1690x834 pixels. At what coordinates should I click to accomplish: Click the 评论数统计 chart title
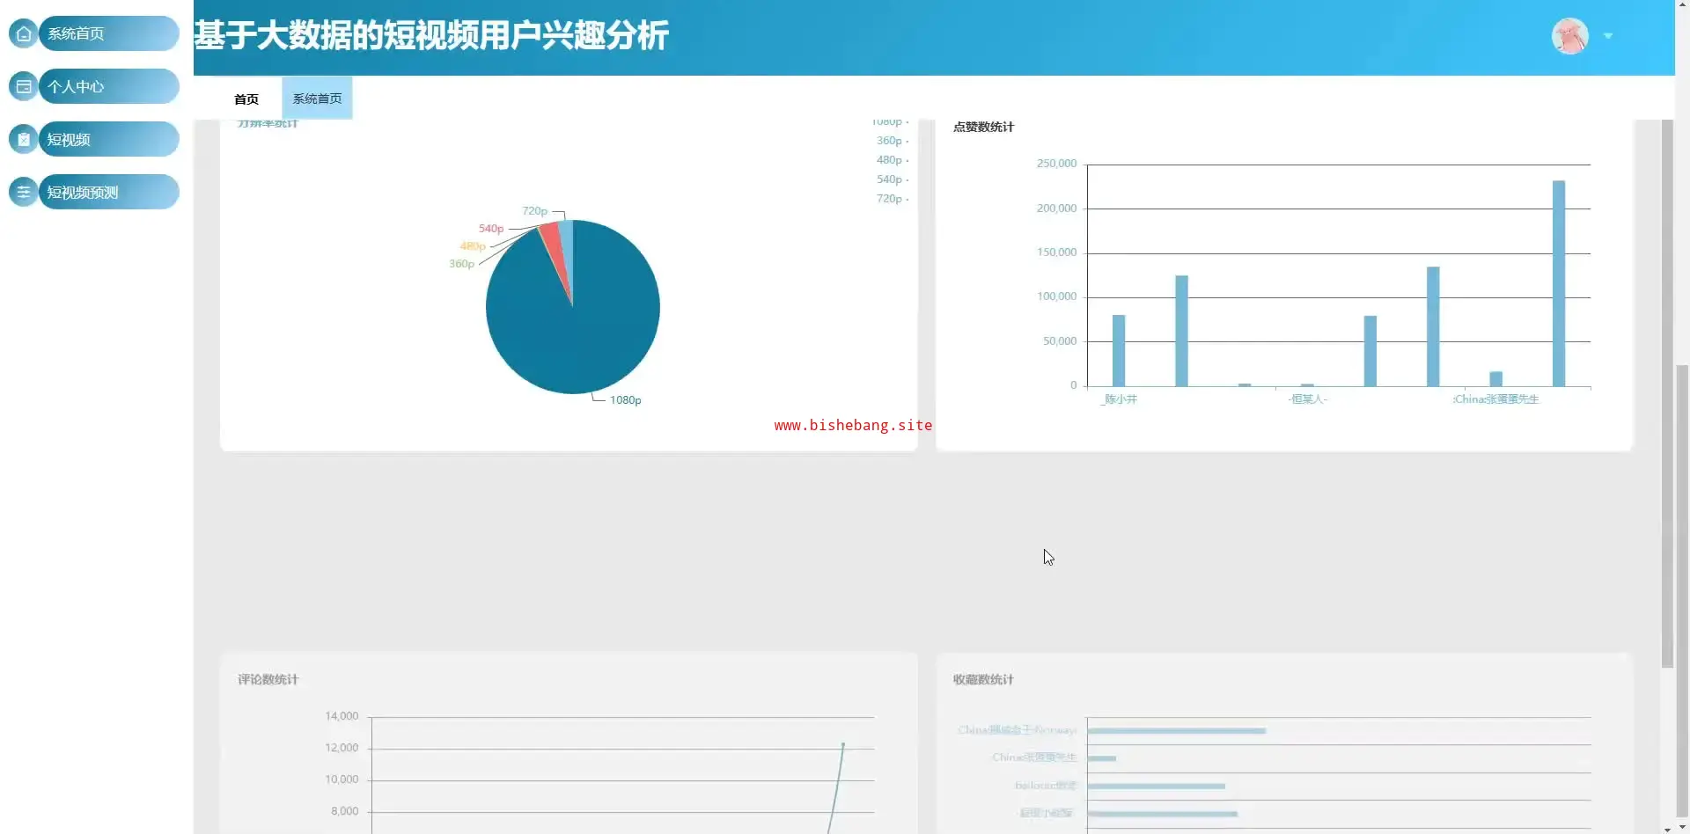pyautogui.click(x=268, y=679)
